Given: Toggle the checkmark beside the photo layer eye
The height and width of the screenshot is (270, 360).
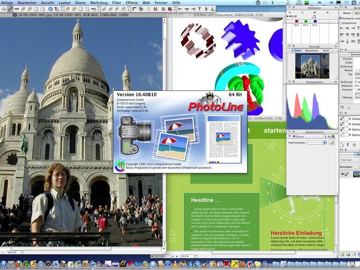Looking at the screenshot, I should coord(347,174).
